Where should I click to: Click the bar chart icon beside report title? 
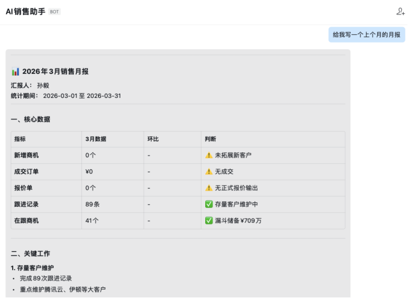[16, 71]
